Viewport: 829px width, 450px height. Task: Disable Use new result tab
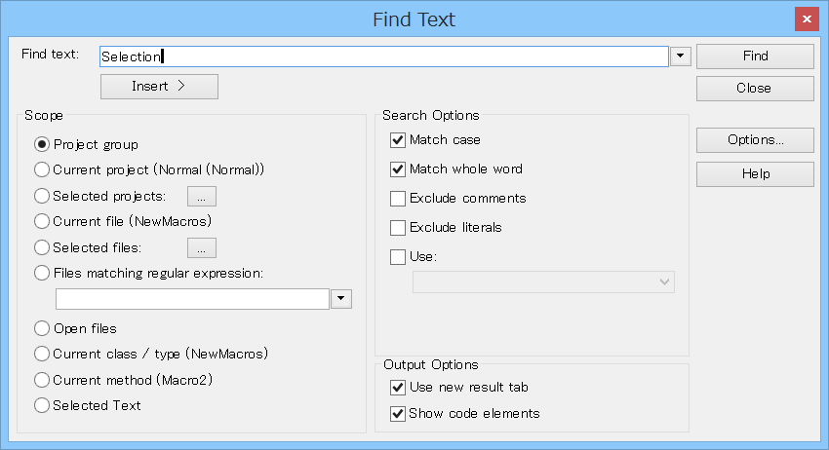pos(398,388)
